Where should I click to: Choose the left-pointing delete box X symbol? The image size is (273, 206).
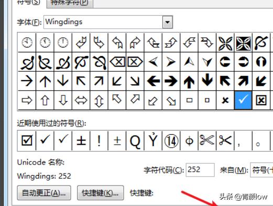click(117, 62)
